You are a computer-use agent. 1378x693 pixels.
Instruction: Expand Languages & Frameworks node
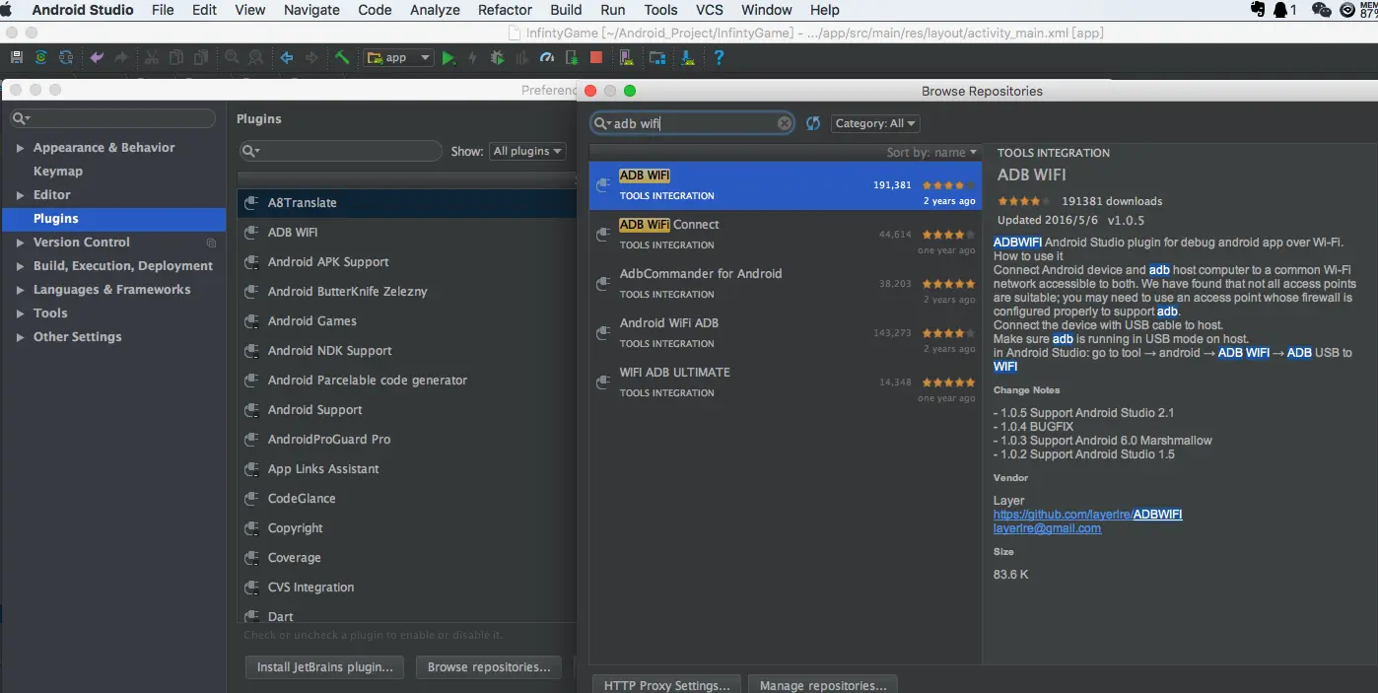[x=20, y=290]
